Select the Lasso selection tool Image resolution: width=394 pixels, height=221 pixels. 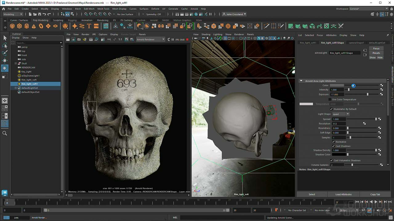point(5,45)
